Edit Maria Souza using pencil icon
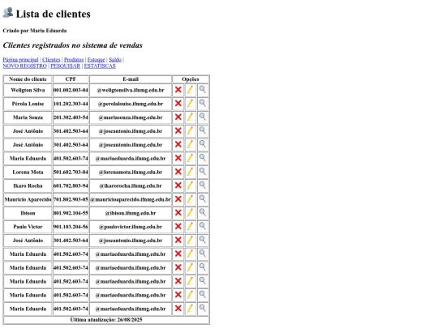This screenshot has height=328, width=438. pos(190,117)
